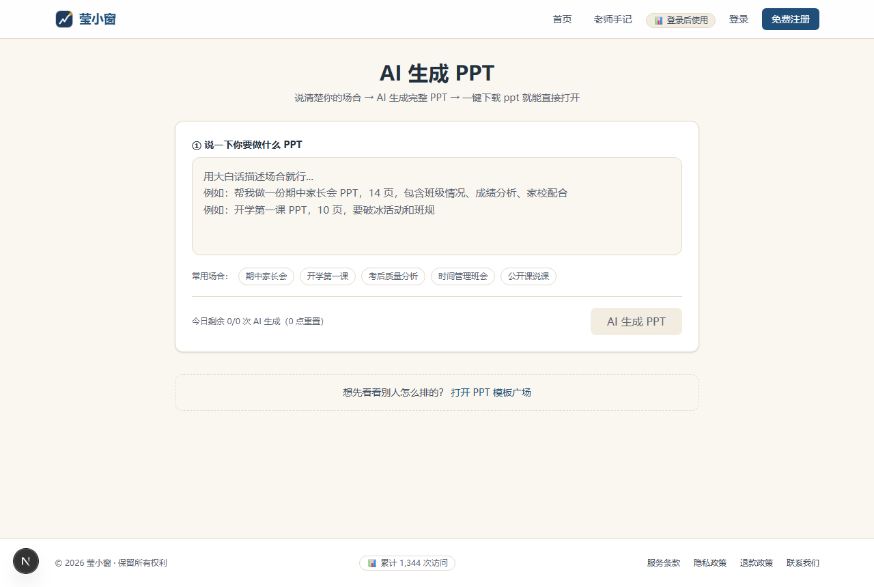Open the 首页 nav item
The width and height of the screenshot is (874, 587).
[x=562, y=19]
